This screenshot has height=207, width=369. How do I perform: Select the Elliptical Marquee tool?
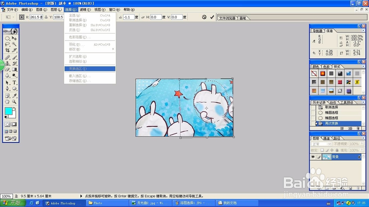[7, 38]
